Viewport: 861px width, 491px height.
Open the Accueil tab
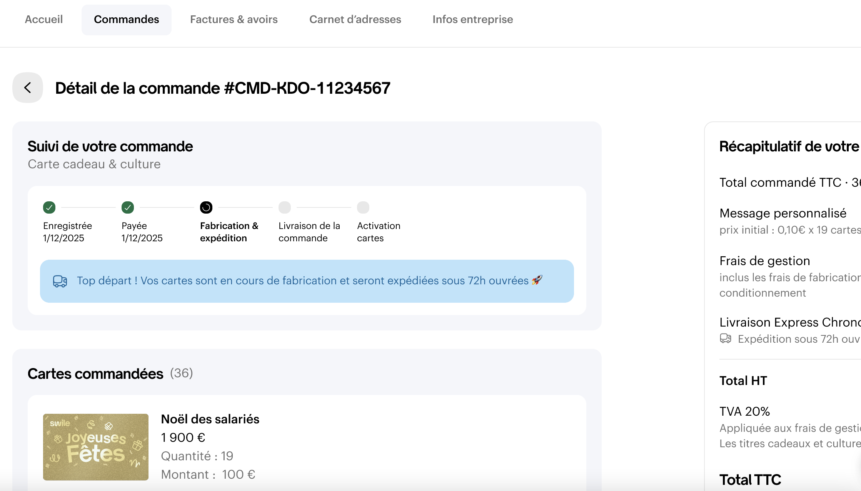click(x=44, y=20)
